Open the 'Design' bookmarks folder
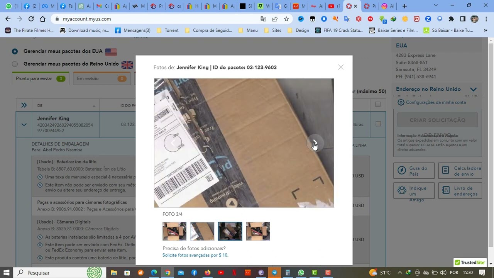The image size is (494, 278). pyautogui.click(x=298, y=30)
